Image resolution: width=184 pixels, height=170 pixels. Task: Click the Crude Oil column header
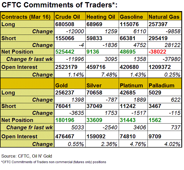click(67, 17)
